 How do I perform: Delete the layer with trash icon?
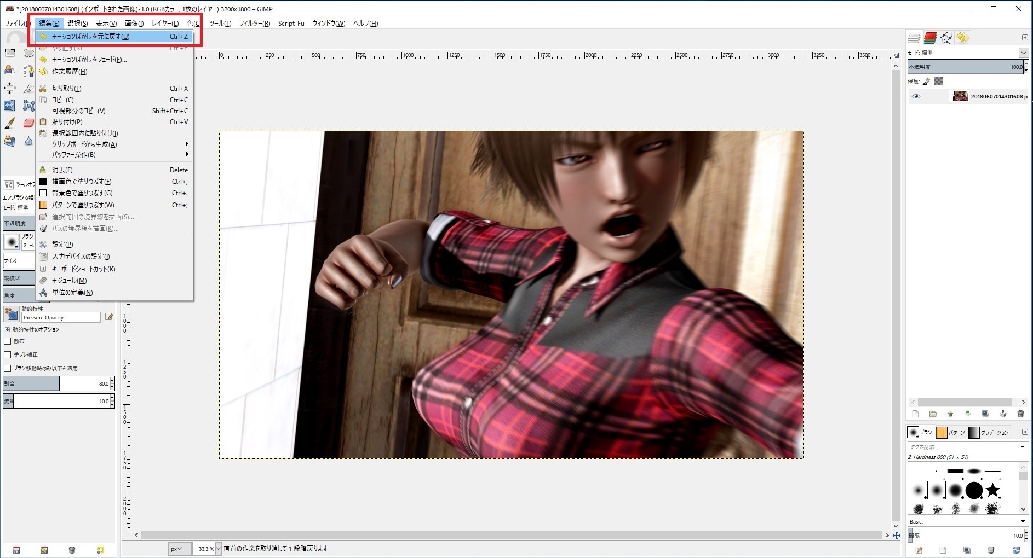click(1020, 414)
